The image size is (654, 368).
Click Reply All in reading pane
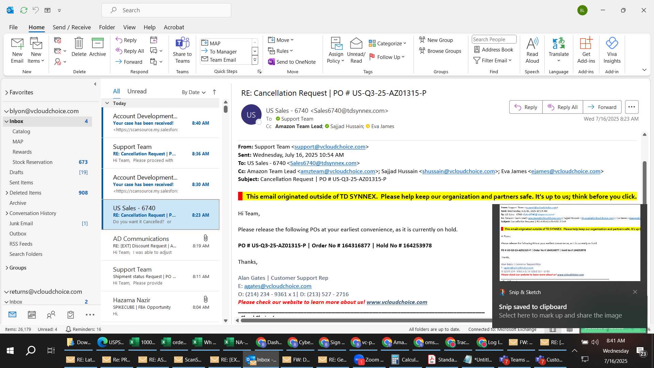pos(562,107)
